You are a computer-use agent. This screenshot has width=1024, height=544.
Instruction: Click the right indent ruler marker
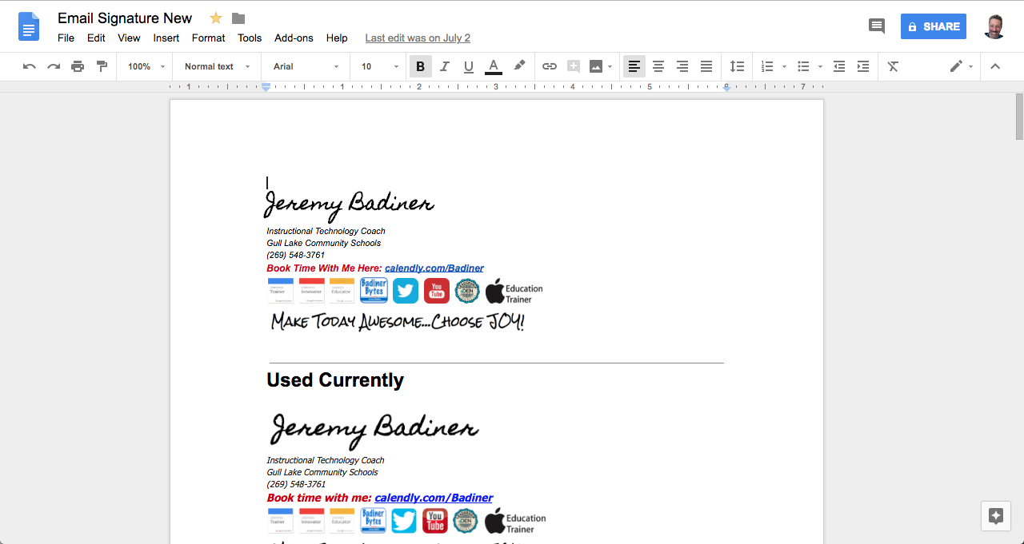(x=726, y=88)
